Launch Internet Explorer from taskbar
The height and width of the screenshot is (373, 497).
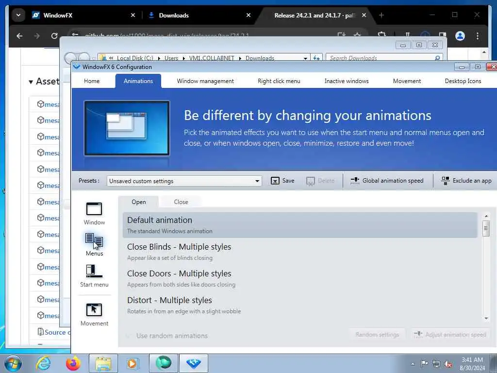click(x=43, y=363)
